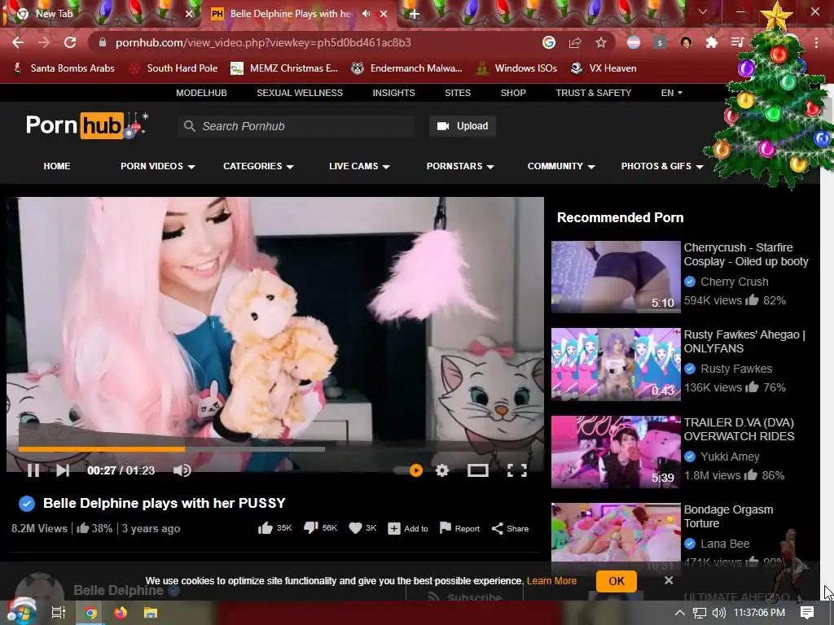
Task: Open the Extensions puzzle-piece icon
Action: click(x=712, y=42)
